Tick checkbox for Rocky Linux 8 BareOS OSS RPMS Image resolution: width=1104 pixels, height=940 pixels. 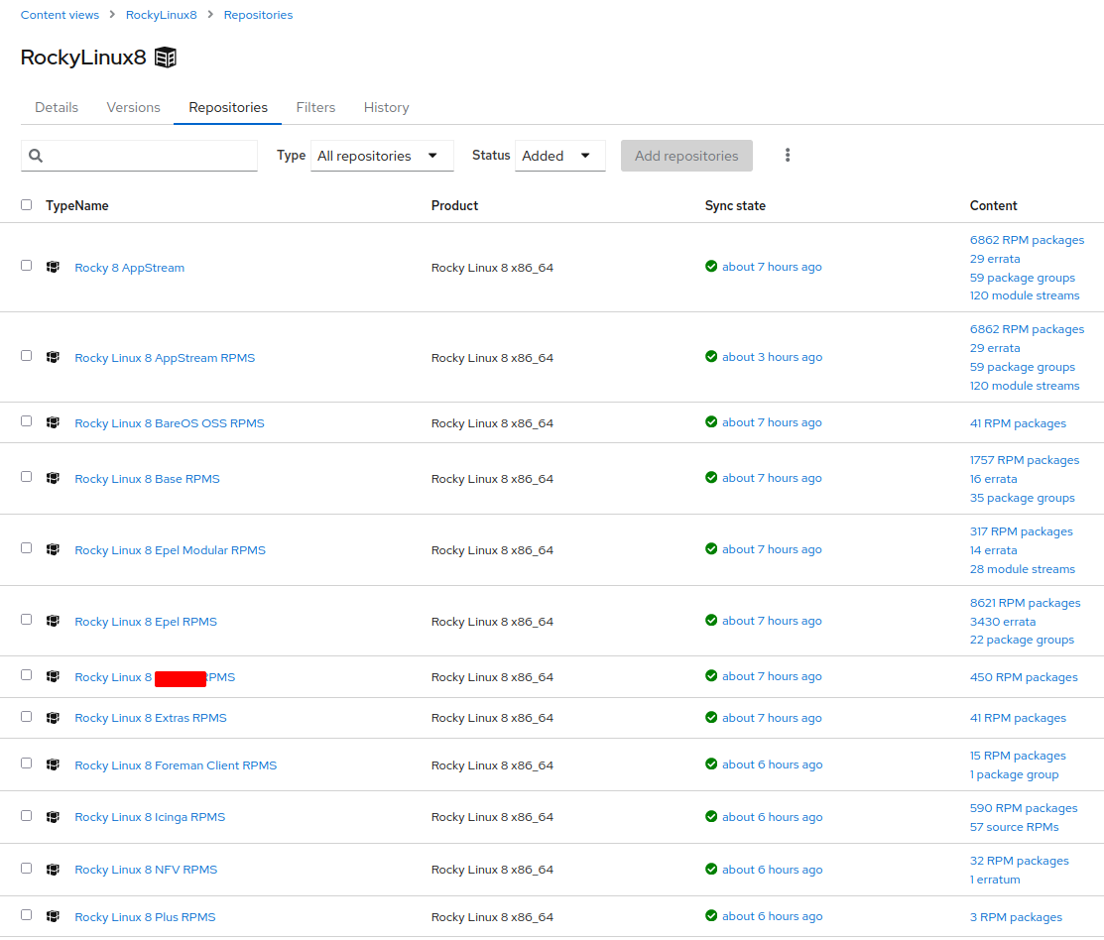[x=26, y=420]
